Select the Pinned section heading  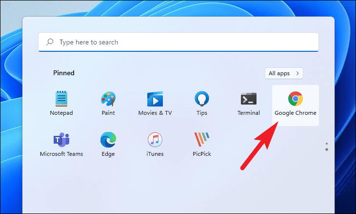(64, 73)
